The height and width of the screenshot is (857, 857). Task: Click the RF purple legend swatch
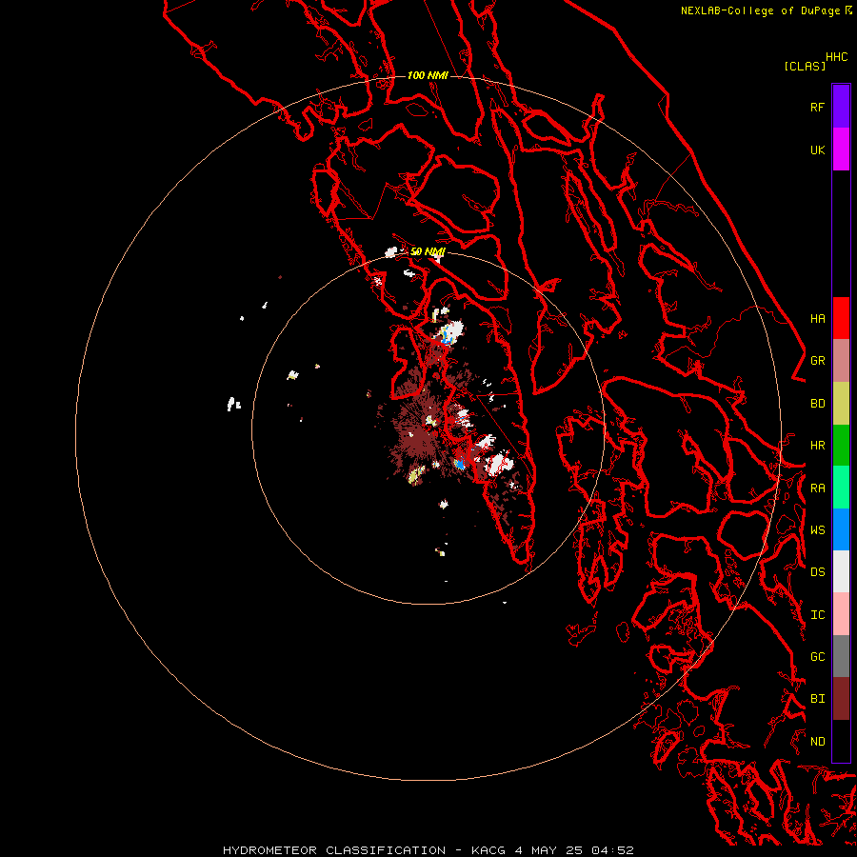(841, 107)
